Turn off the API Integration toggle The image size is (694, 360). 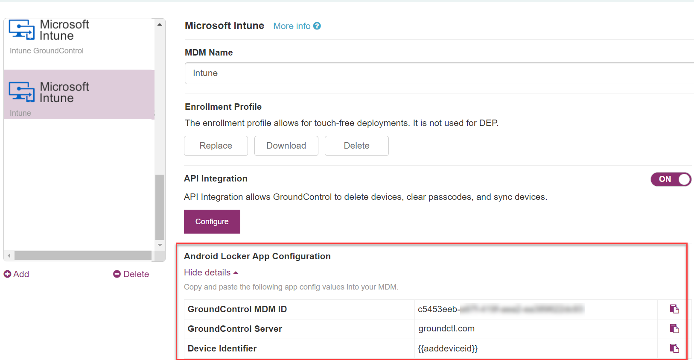tap(671, 179)
